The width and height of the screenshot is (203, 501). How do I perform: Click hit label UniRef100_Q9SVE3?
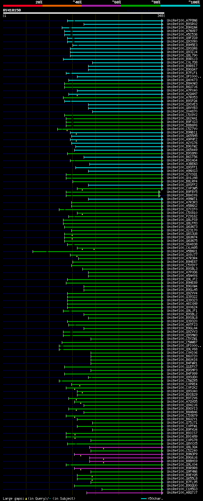click(182, 105)
